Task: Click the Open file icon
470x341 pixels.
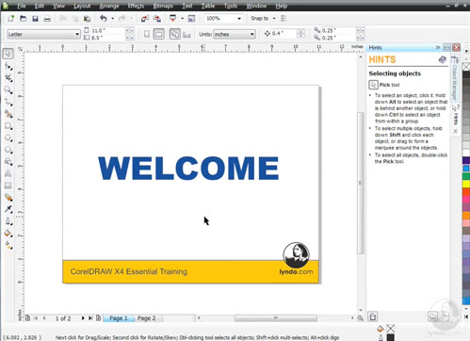Action: (x=23, y=19)
